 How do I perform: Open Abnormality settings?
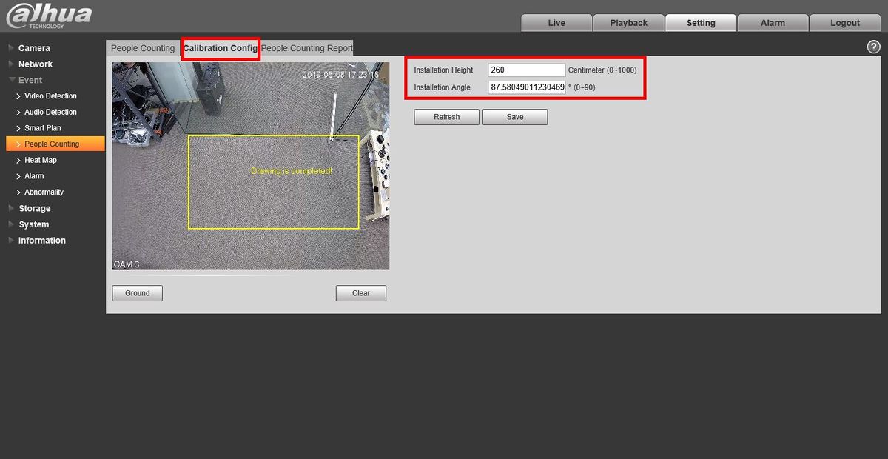[x=44, y=192]
